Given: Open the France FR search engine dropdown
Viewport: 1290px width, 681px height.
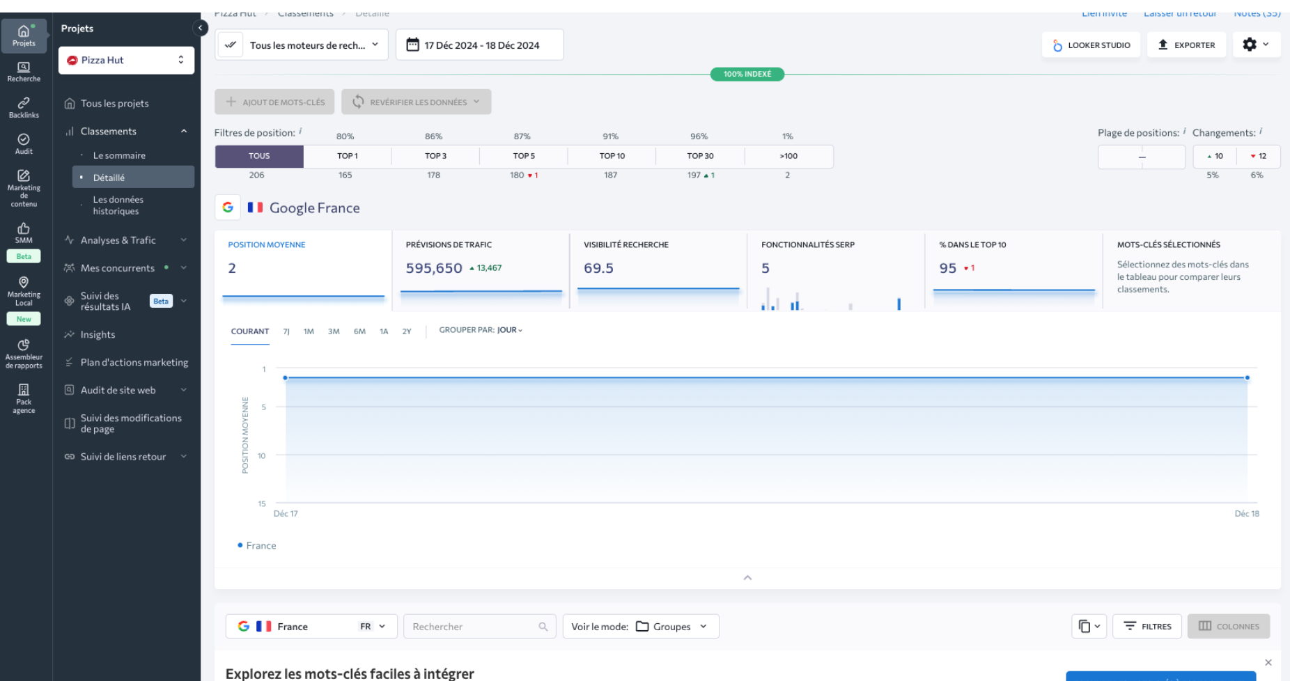Looking at the screenshot, I should tap(311, 626).
